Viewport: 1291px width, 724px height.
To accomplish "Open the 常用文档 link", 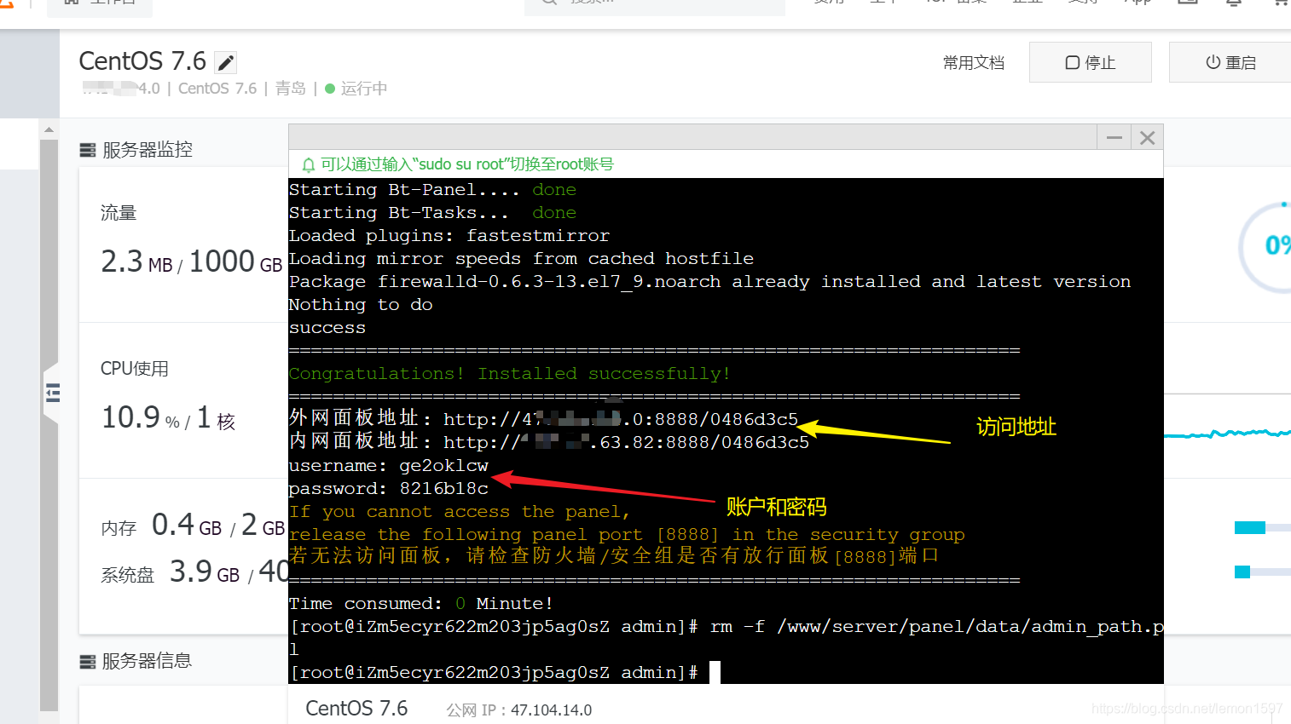I will point(974,62).
